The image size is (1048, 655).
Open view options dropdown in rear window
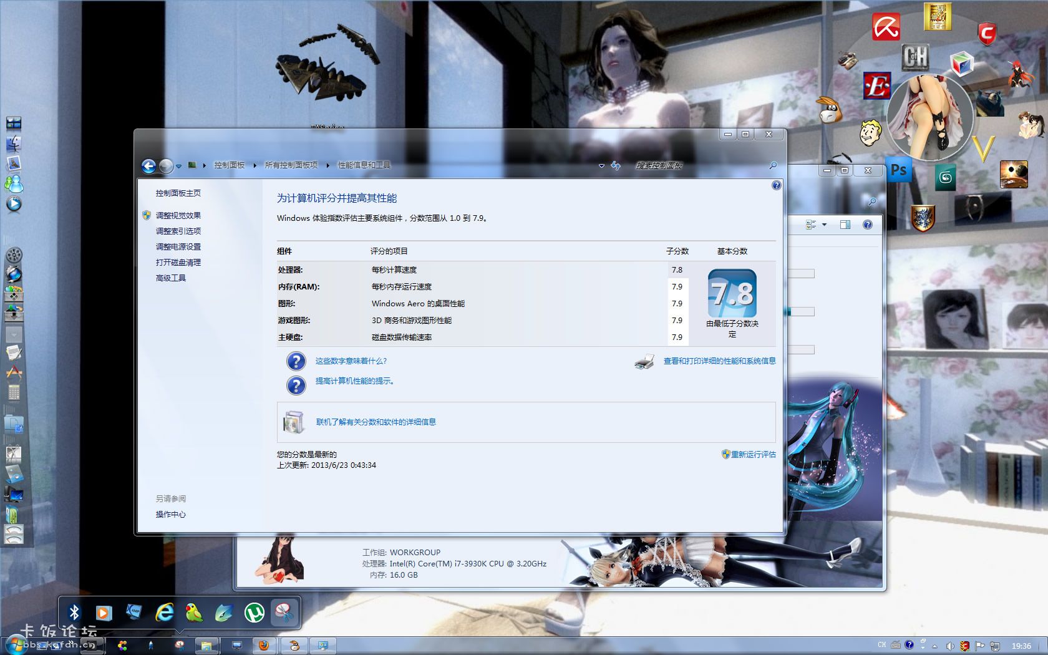[824, 225]
